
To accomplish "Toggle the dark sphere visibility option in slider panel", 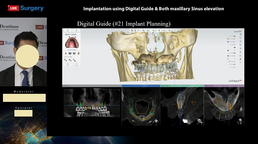I will (x=228, y=51).
